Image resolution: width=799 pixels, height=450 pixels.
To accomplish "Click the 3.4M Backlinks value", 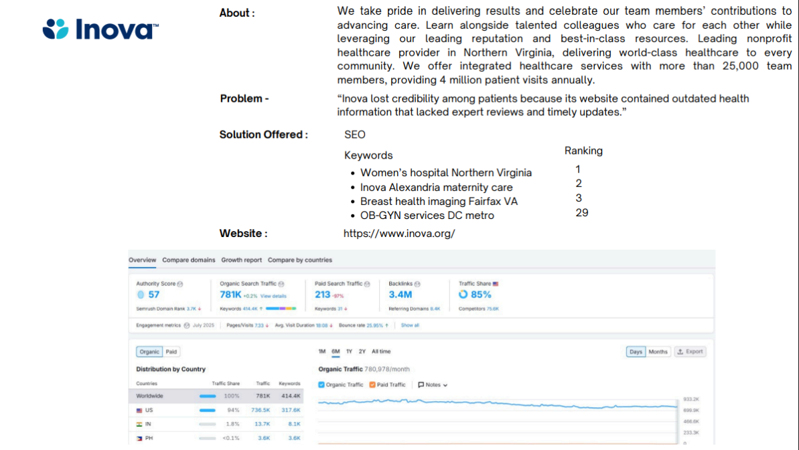I will tap(401, 295).
